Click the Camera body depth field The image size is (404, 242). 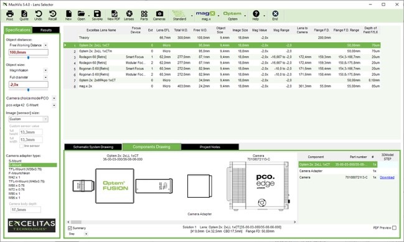(26, 210)
